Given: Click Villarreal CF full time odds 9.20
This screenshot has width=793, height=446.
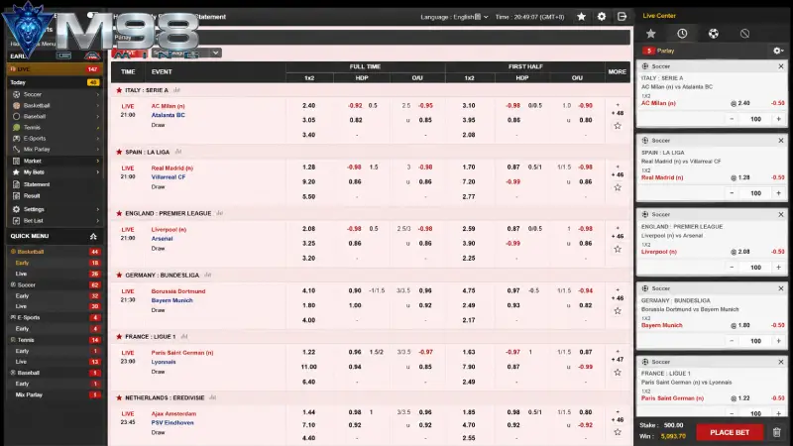Looking at the screenshot, I should coord(309,181).
